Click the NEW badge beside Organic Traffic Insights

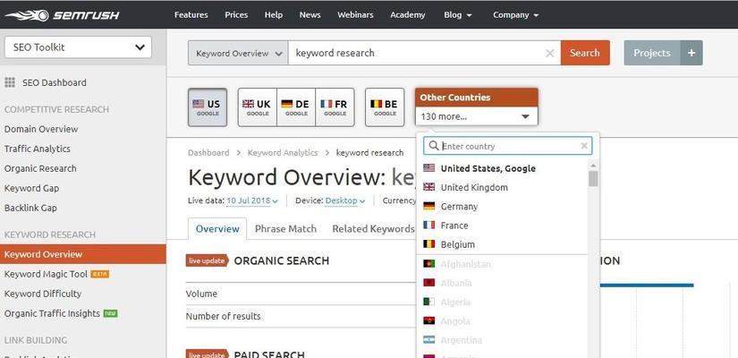tap(110, 313)
